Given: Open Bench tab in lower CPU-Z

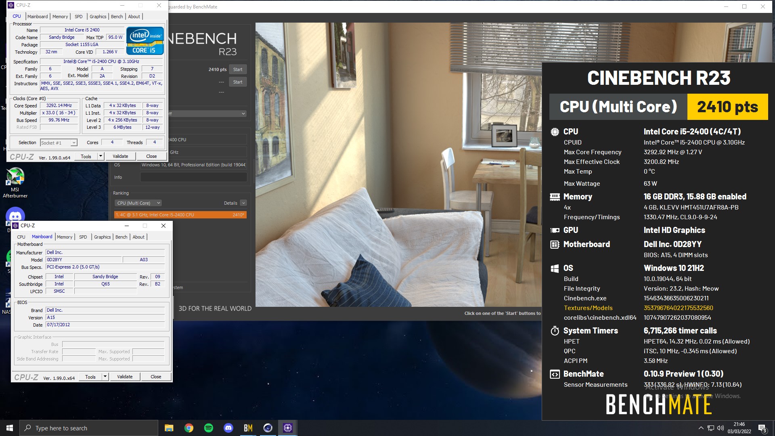Looking at the screenshot, I should click(121, 237).
